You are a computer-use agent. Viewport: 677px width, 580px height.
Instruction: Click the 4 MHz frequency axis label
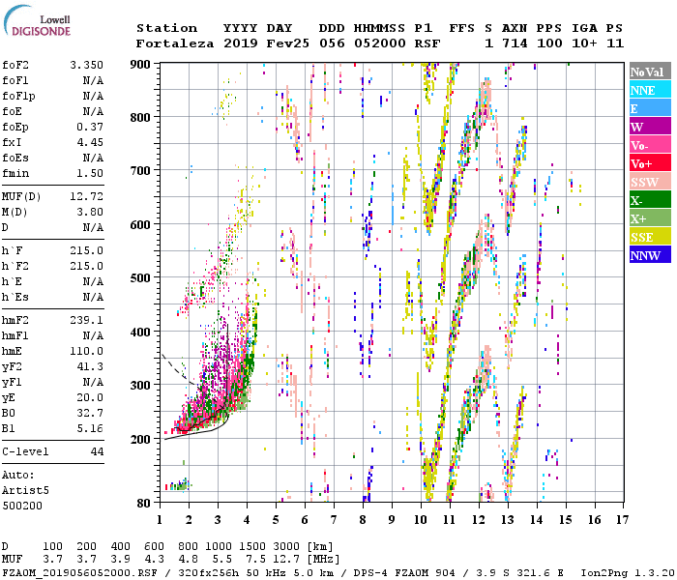(x=247, y=520)
